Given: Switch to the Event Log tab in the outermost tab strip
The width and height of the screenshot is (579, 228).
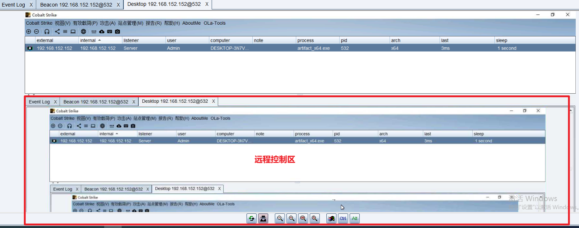Looking at the screenshot, I should pos(13,5).
